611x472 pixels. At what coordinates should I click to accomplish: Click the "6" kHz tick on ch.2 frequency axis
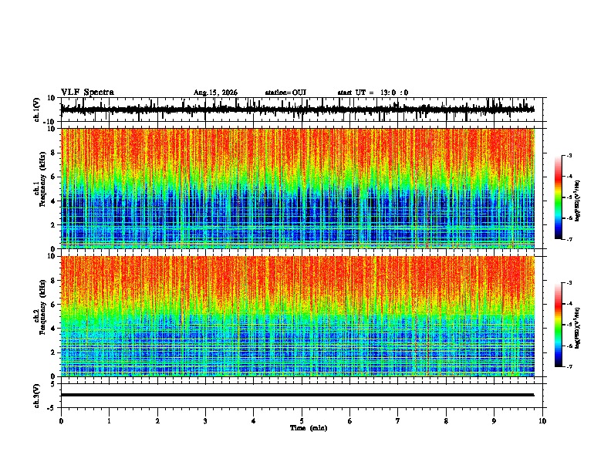click(53, 305)
